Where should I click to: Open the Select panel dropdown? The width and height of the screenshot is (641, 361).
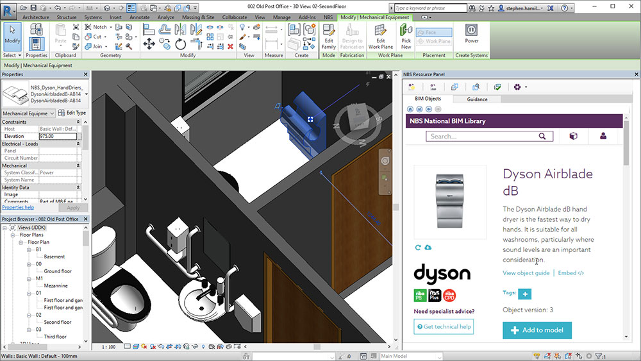click(x=12, y=55)
